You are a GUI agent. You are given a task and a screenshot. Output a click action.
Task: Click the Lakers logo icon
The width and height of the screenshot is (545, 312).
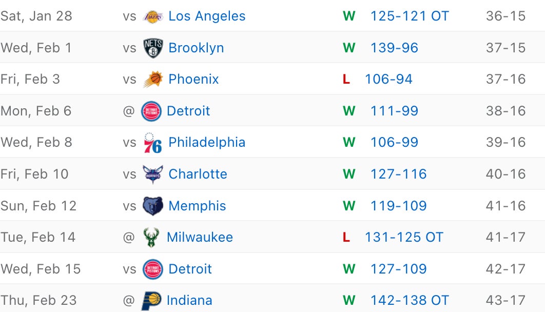coord(153,16)
